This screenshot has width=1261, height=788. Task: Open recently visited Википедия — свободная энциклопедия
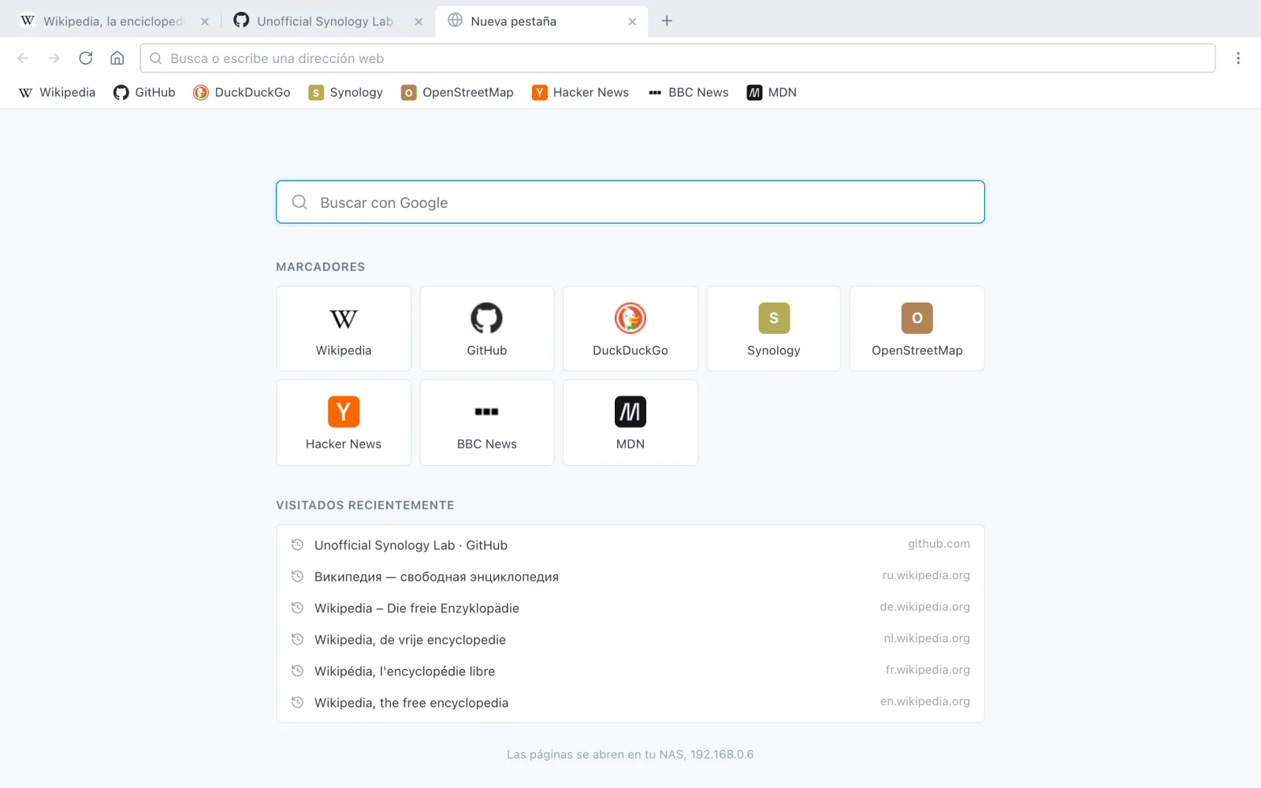[x=630, y=577]
